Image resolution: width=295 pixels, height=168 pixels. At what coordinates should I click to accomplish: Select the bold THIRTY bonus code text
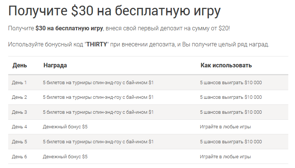[x=96, y=44]
